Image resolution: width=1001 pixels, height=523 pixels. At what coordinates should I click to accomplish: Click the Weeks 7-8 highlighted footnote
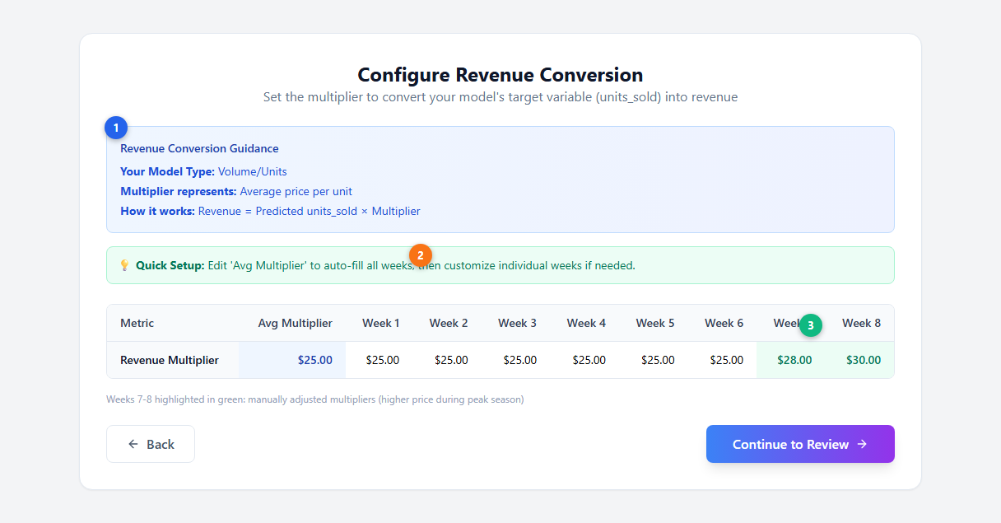(x=315, y=399)
